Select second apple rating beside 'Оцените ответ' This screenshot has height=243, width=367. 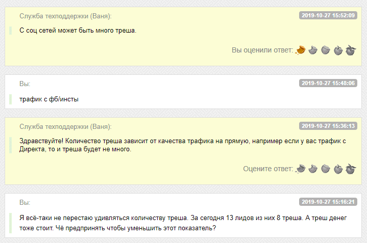(x=313, y=169)
